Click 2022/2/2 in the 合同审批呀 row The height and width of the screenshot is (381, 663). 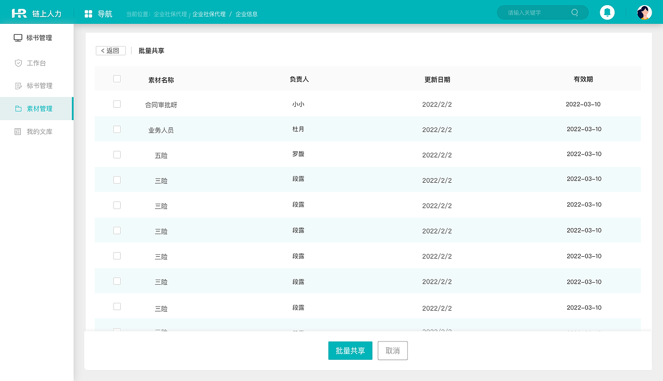pos(437,105)
